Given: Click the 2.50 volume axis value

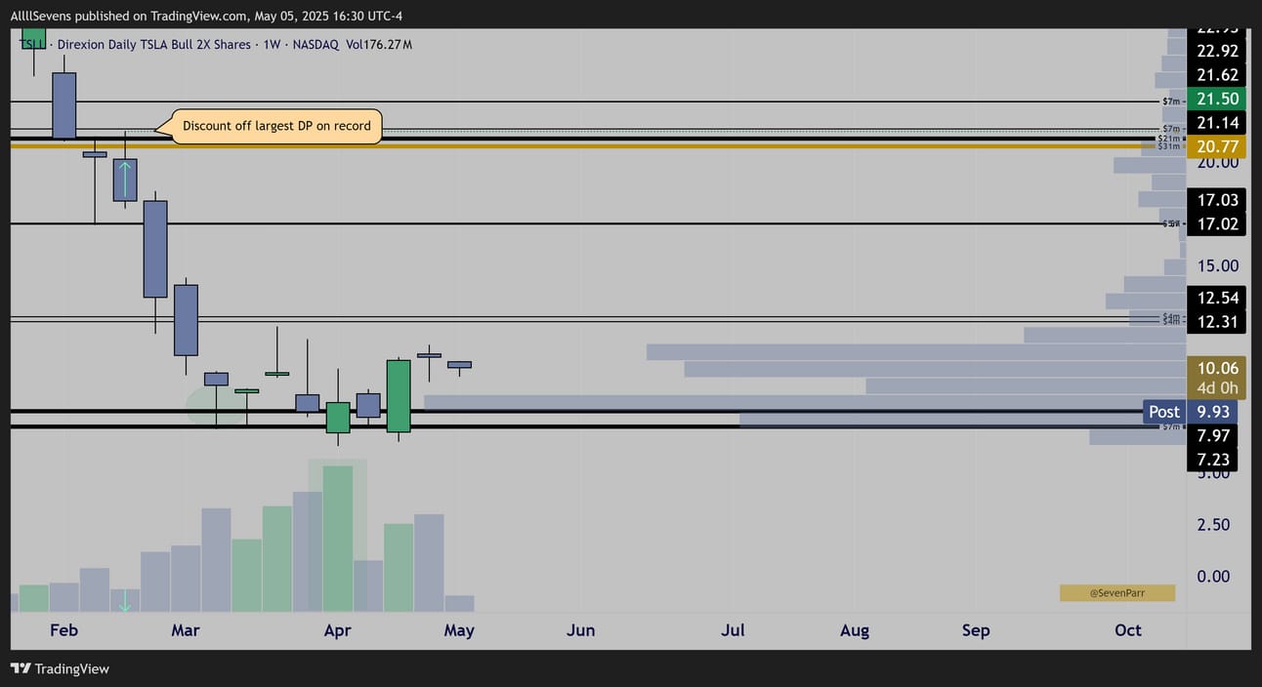Looking at the screenshot, I should pos(1213,525).
